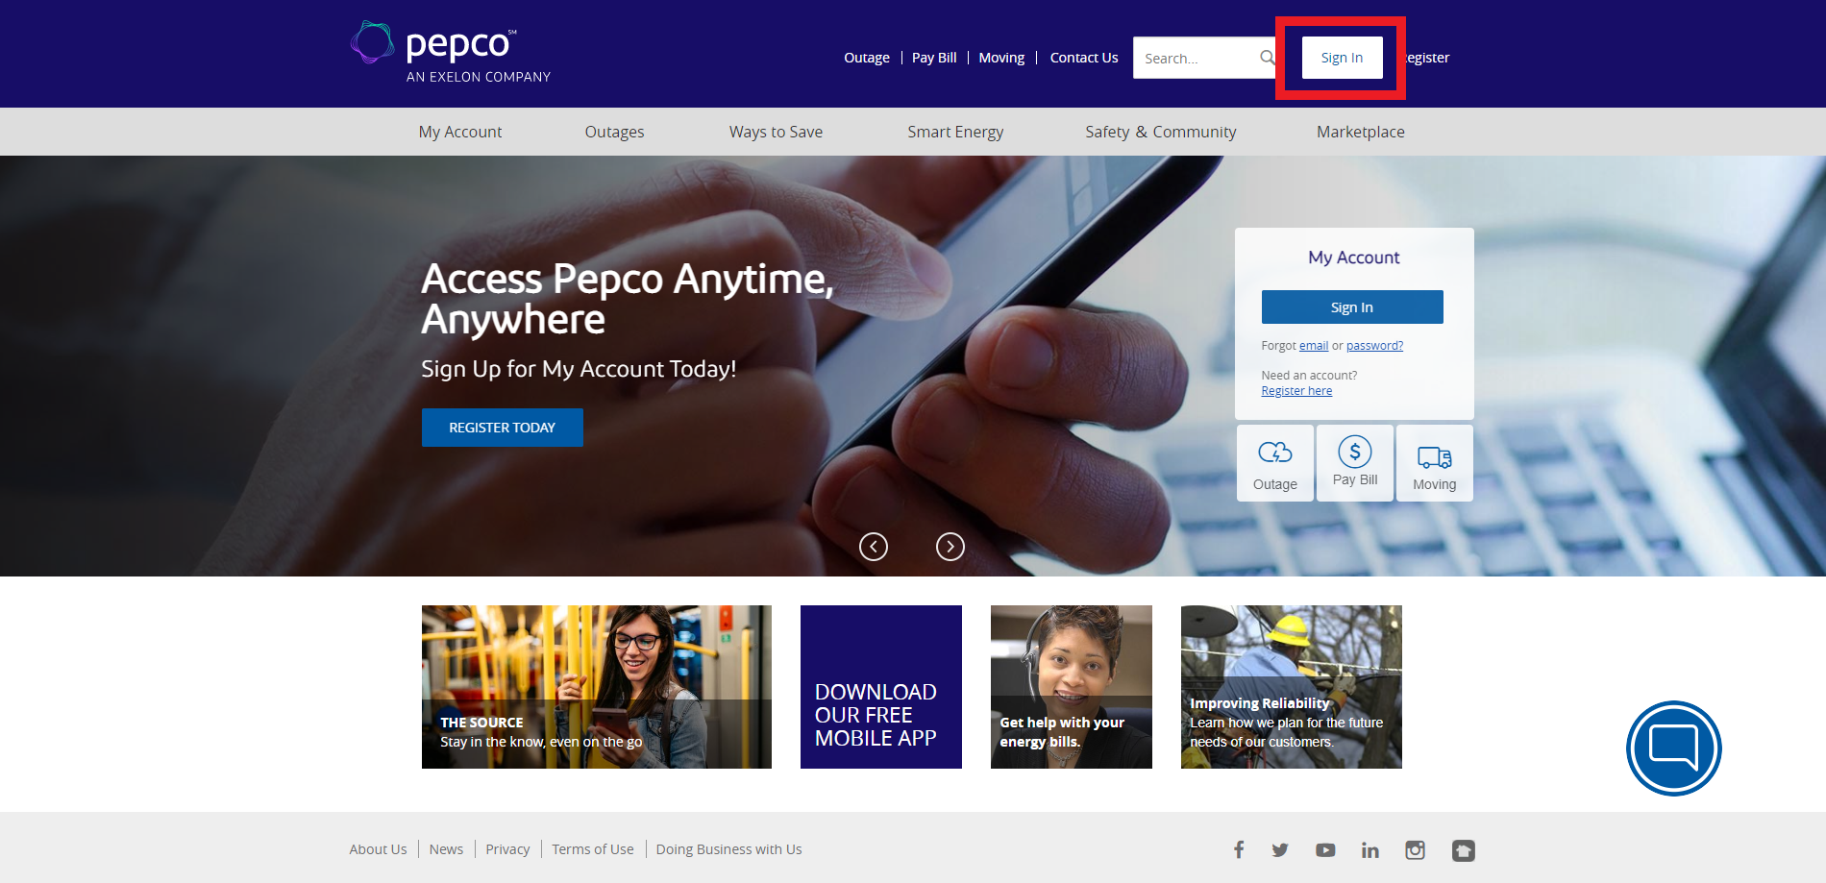Click News footer link
This screenshot has width=1826, height=883.
tap(446, 849)
